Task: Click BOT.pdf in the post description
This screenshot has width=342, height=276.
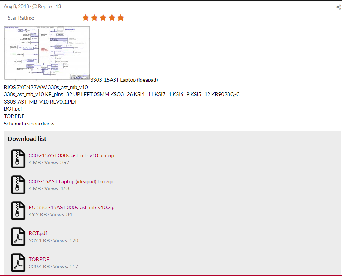Action: 13,109
